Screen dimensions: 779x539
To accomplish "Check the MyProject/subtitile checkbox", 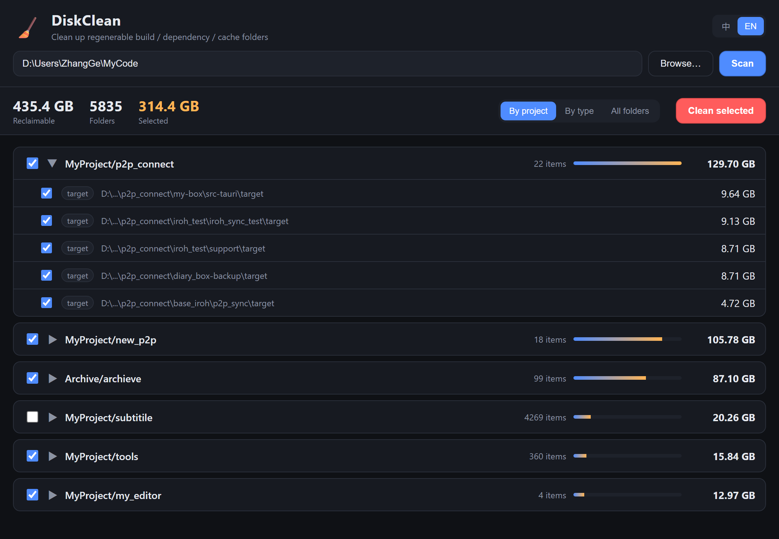I will click(32, 417).
